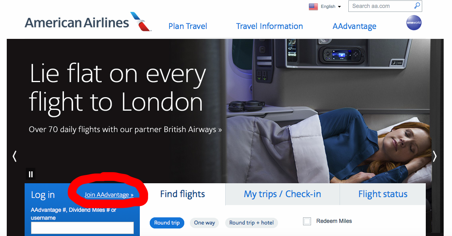Select the One way option

[205, 223]
